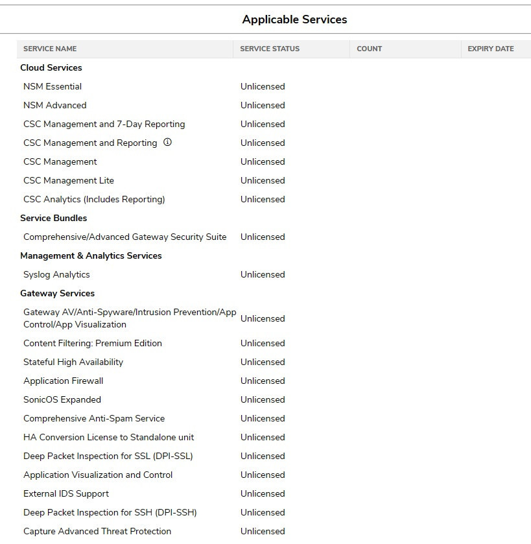531x544 pixels.
Task: Click Deep Packet Inspection for SSL (DPI-SSL)
Action: click(108, 456)
